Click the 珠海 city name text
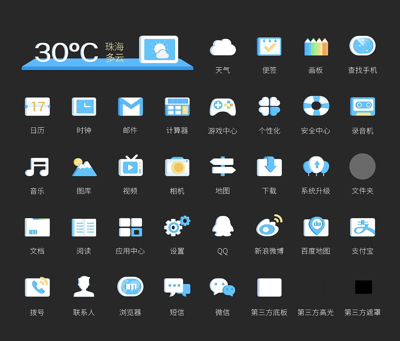The image size is (400, 341). 115,47
